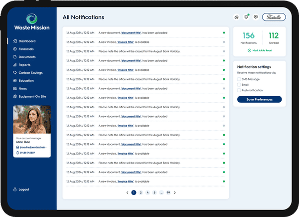Go to page 5
The image size is (299, 217).
coord(154,193)
